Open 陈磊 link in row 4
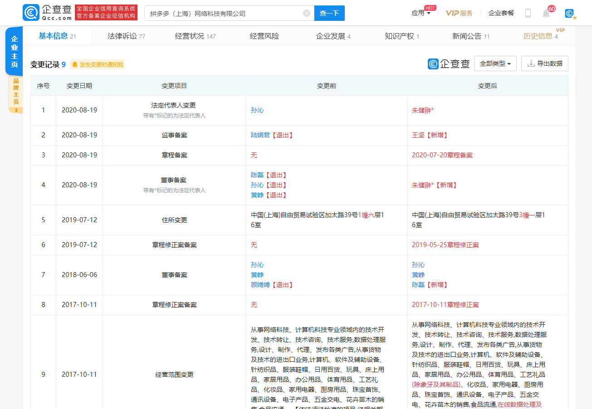Image resolution: width=592 pixels, height=409 pixels. 257,175
